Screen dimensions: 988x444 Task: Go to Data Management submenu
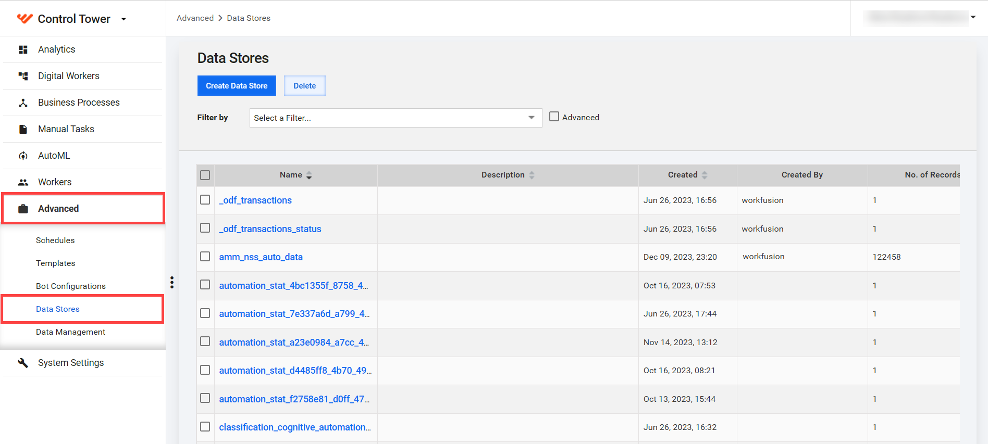click(70, 332)
